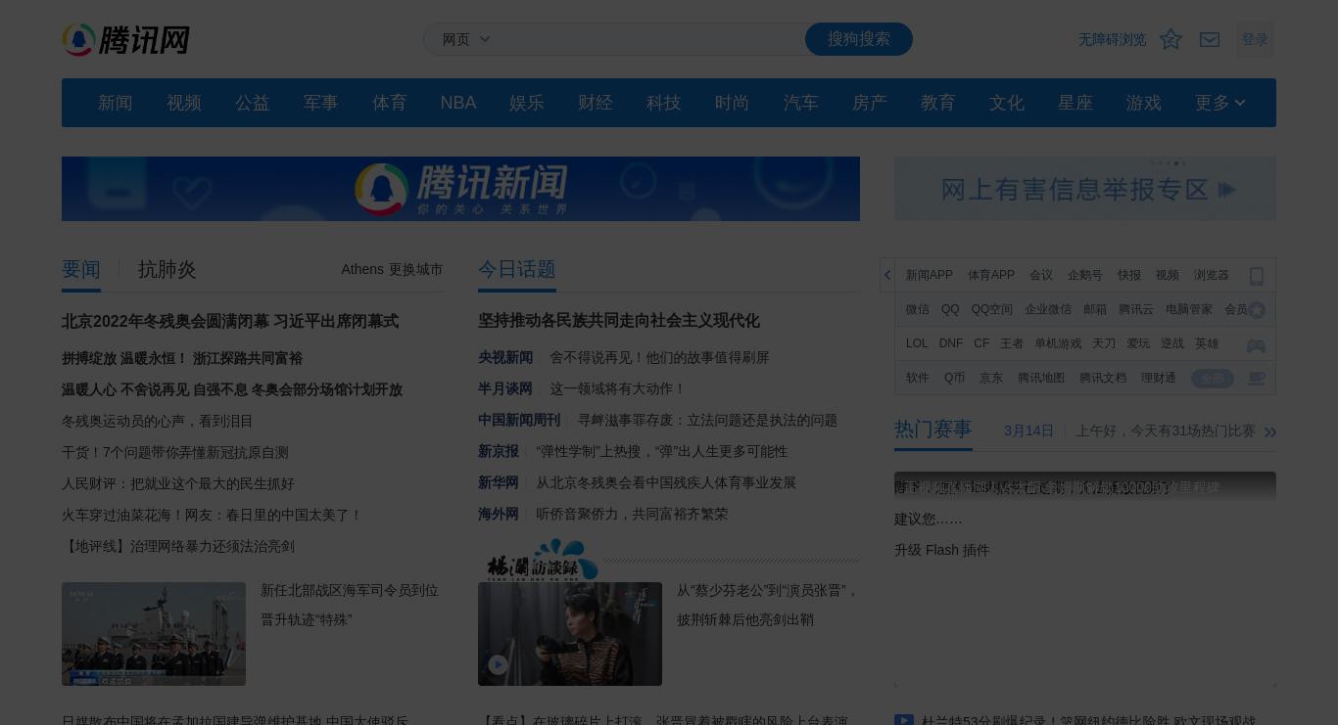
Task: Open the 网上有害信息举报专区 banner
Action: point(1085,189)
